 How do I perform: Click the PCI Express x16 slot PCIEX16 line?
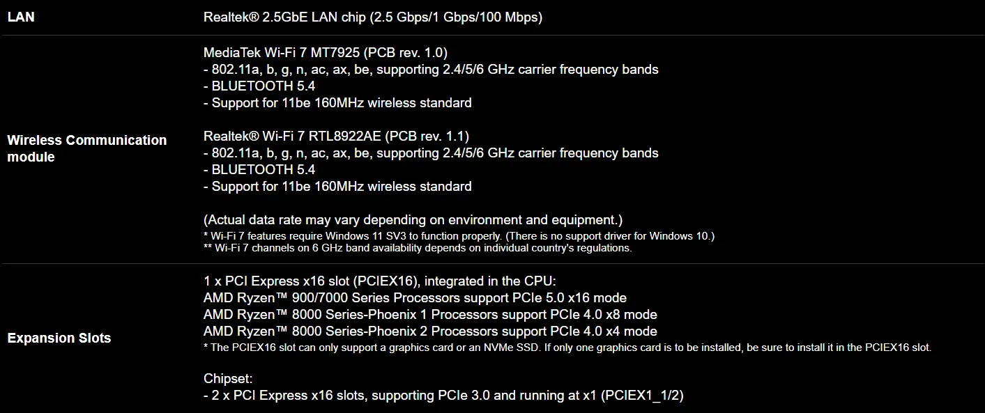pyautogui.click(x=379, y=281)
